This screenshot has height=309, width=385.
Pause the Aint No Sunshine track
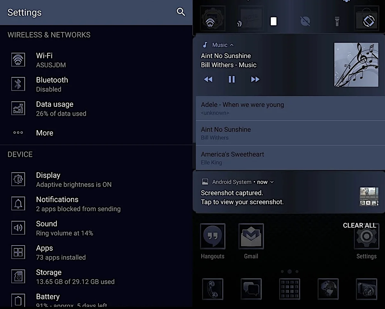(x=232, y=79)
